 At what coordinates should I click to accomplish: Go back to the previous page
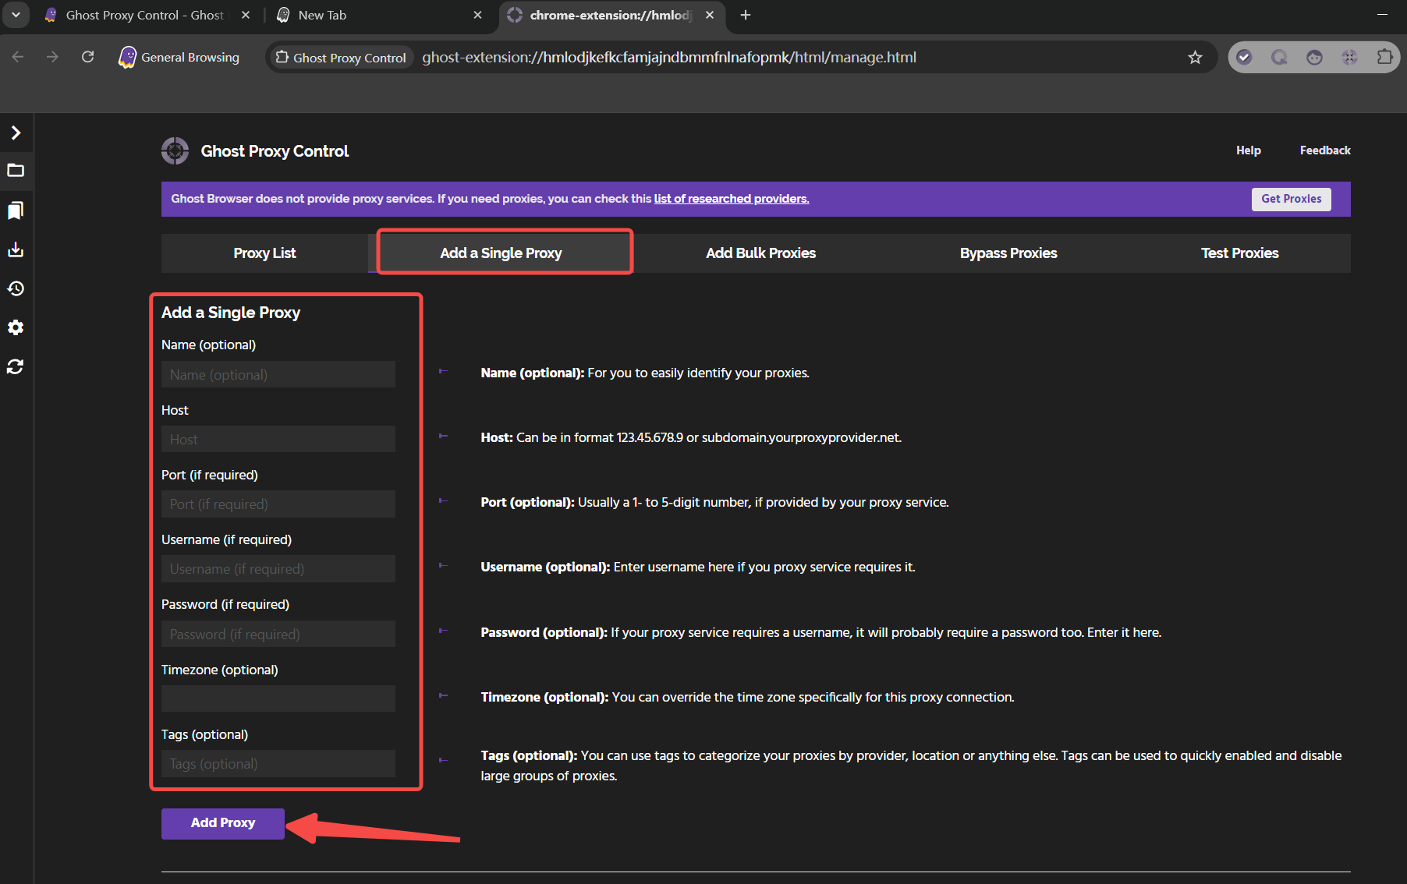pyautogui.click(x=18, y=57)
